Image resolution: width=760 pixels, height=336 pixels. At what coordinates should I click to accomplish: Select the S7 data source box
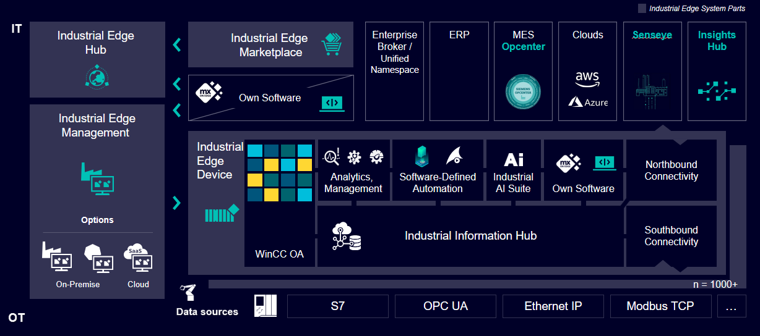pos(337,306)
